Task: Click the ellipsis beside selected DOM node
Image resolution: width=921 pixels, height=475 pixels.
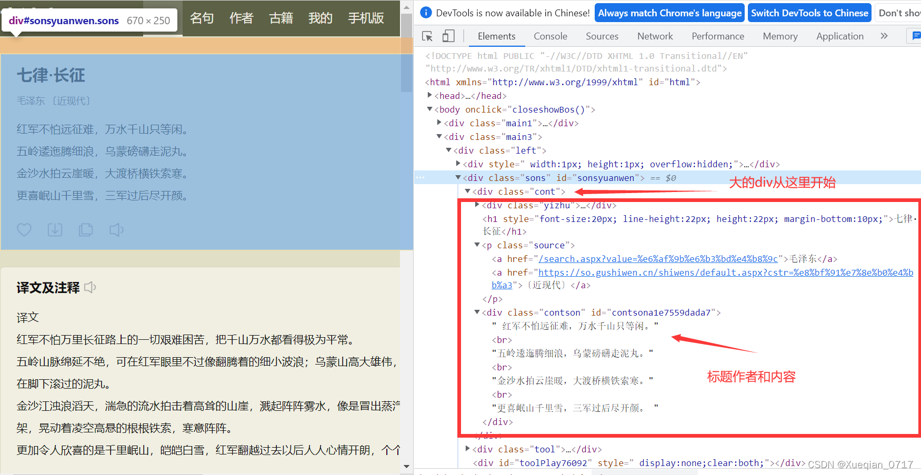Action: [x=420, y=178]
